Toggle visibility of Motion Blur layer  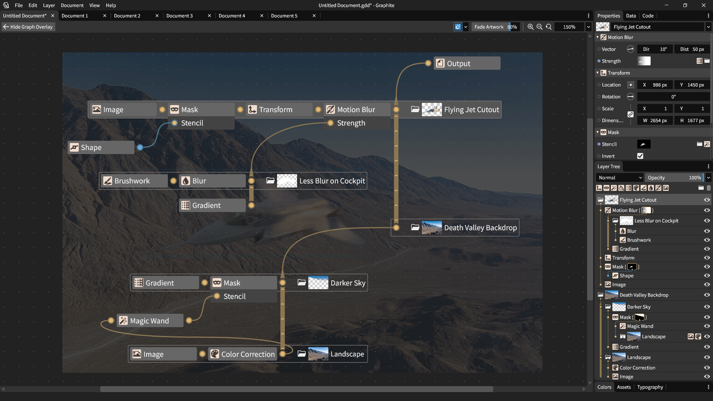pyautogui.click(x=707, y=210)
